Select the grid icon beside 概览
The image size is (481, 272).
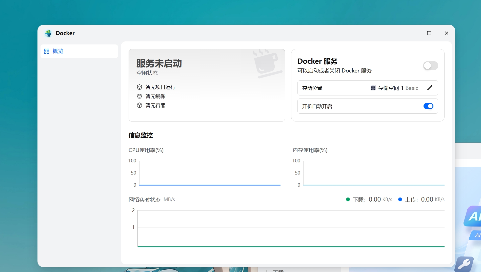tap(47, 51)
